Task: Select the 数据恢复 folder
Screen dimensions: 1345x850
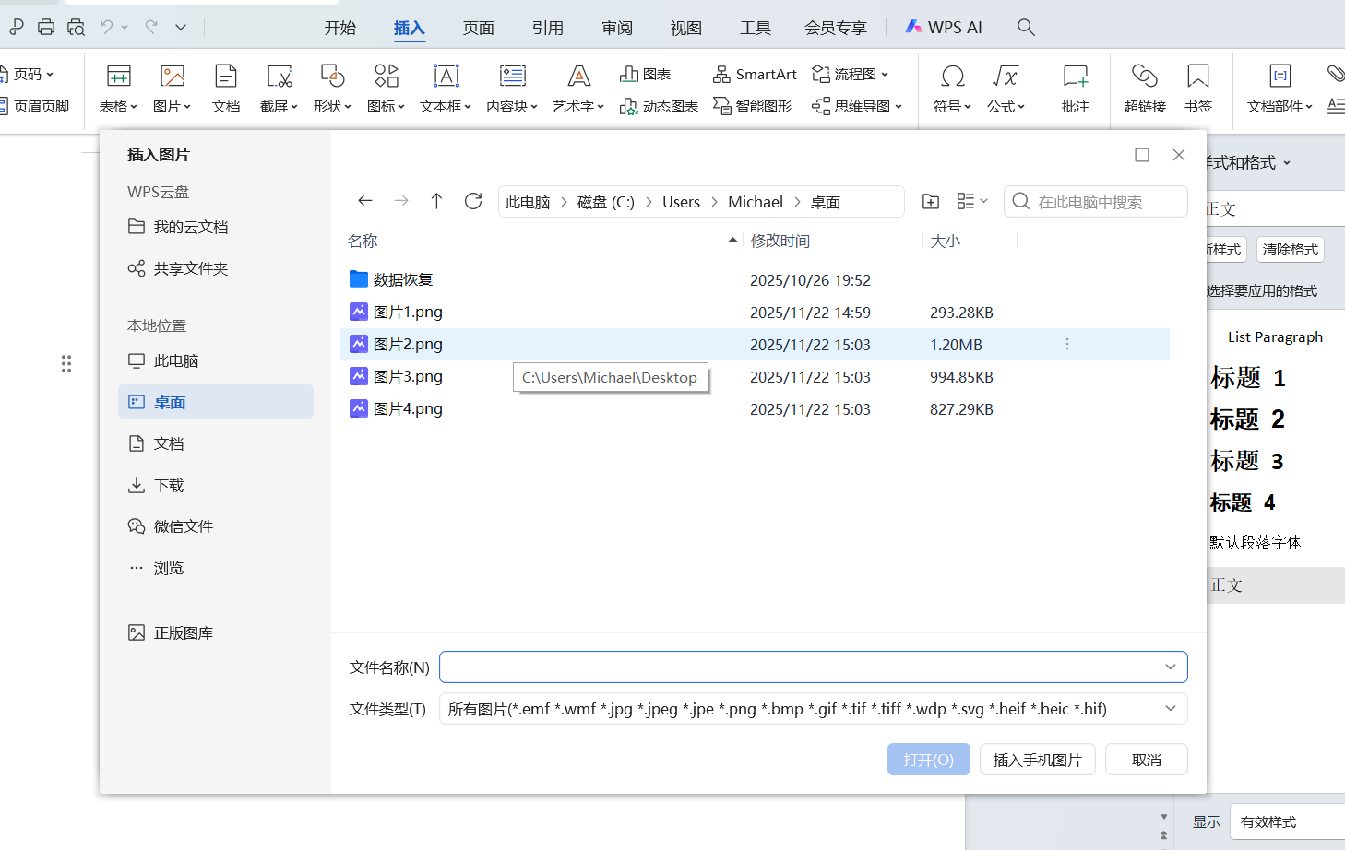Action: (755, 279)
